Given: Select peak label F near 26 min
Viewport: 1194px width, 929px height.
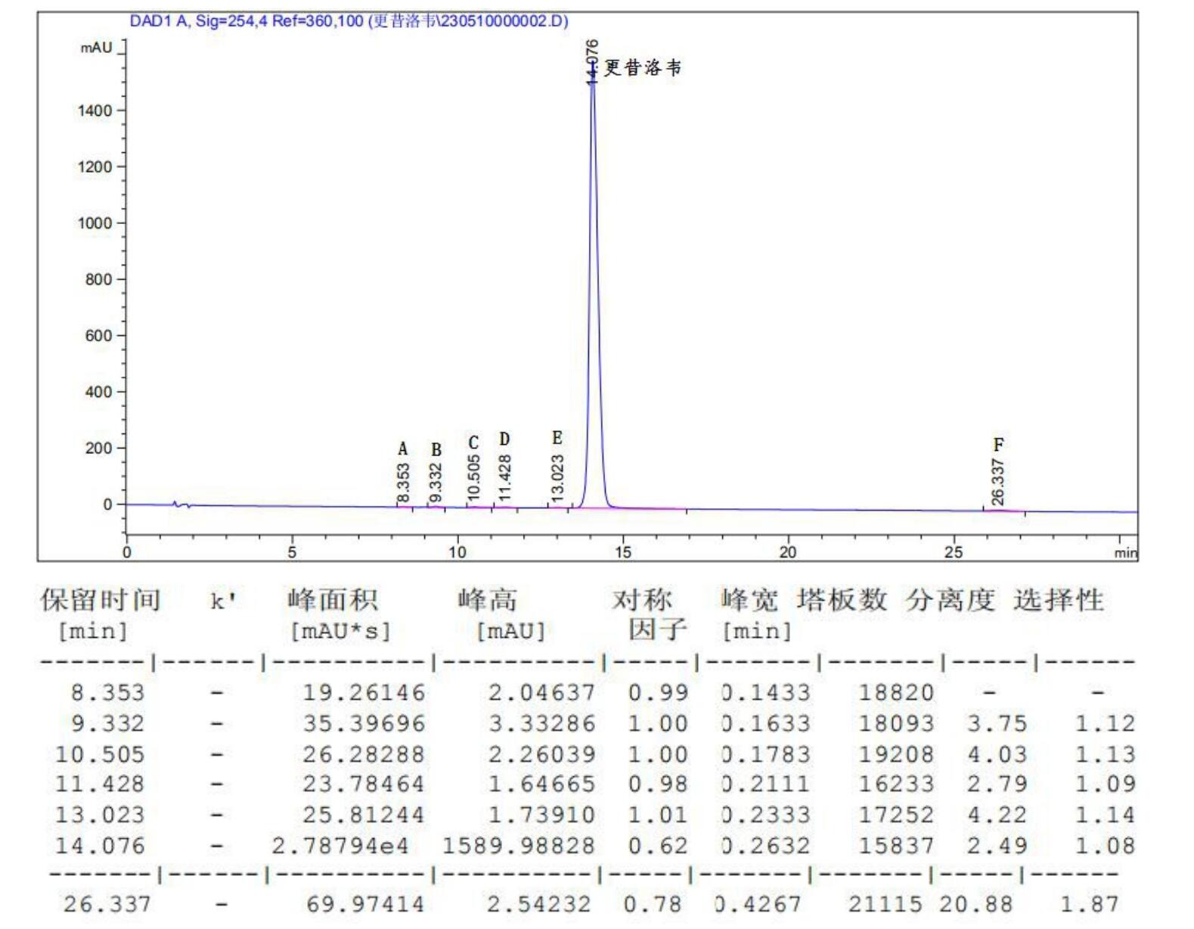Looking at the screenshot, I should tap(998, 445).
